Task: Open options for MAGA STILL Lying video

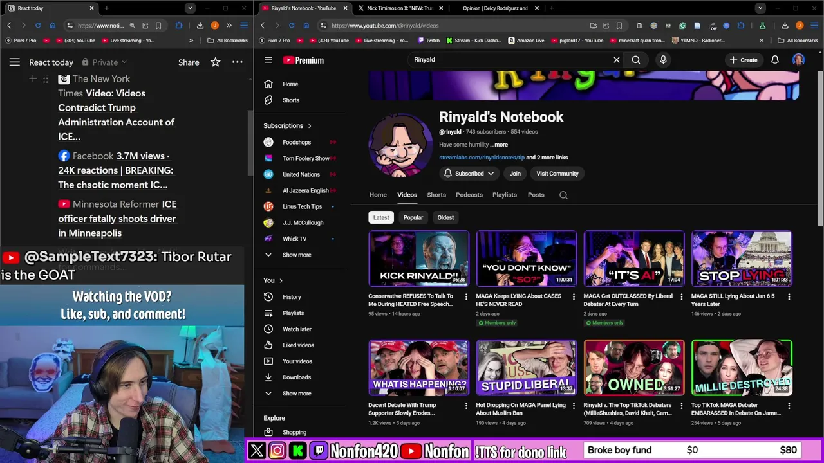Action: (789, 296)
